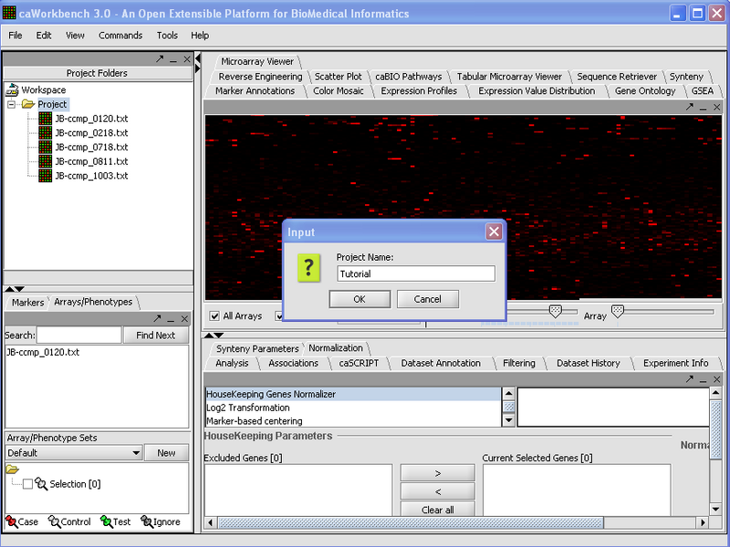The width and height of the screenshot is (730, 547).
Task: Select Log2 Transformation in normalizer list
Action: [x=246, y=408]
